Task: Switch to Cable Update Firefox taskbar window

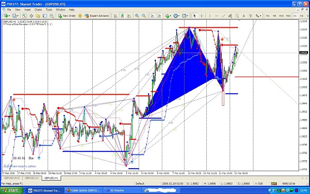Action: (84, 191)
